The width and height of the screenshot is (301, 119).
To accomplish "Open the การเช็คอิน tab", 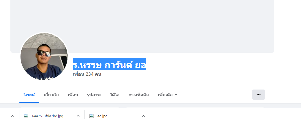I will point(138,95).
